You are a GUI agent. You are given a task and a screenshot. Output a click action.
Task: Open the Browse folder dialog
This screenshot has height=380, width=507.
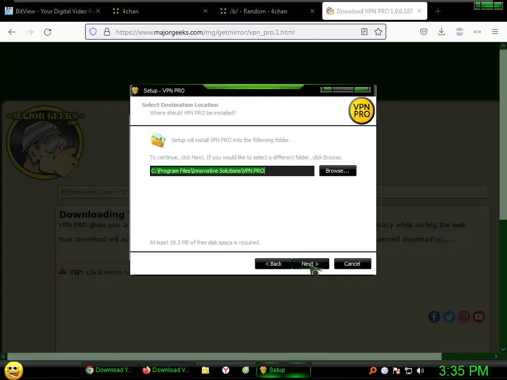338,171
